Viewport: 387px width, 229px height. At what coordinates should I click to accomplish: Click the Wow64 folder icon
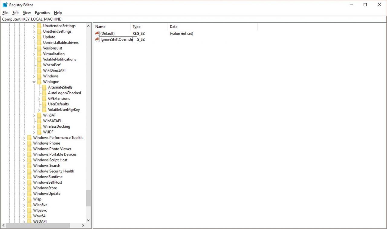[x=29, y=216]
